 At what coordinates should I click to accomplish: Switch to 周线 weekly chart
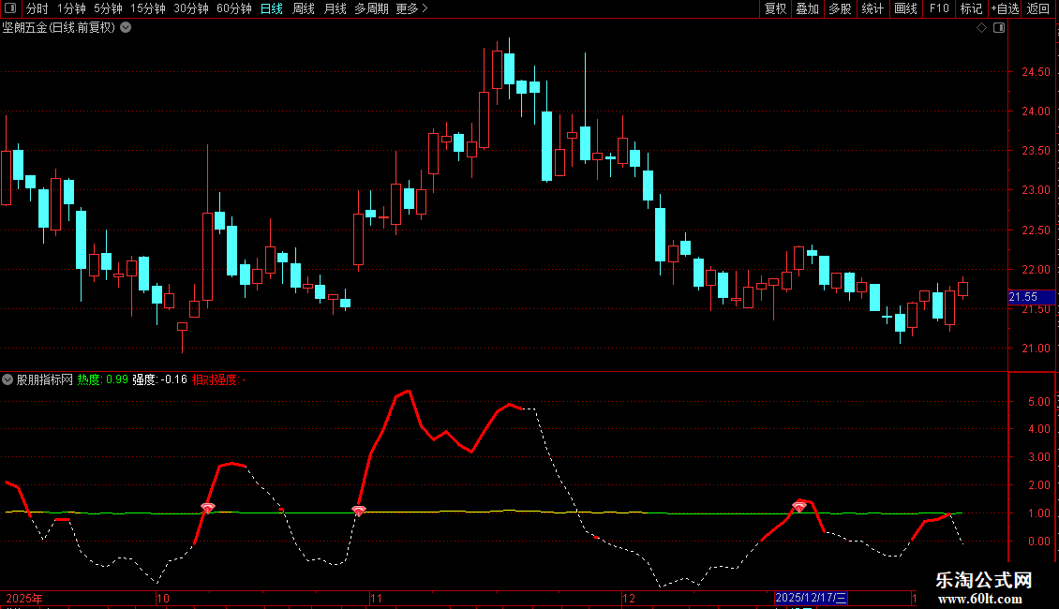coord(304,8)
